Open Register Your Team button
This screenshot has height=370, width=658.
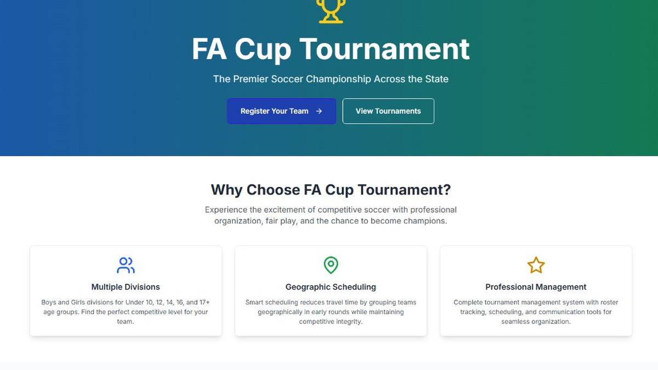[x=281, y=111]
